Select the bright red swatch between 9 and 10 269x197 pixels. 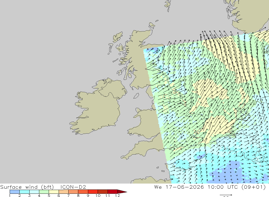[93, 192]
